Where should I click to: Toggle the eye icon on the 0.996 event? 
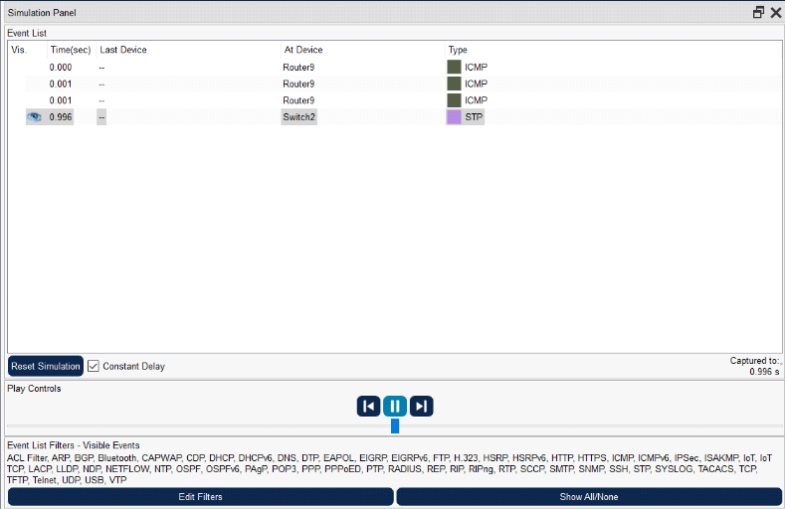click(x=34, y=117)
